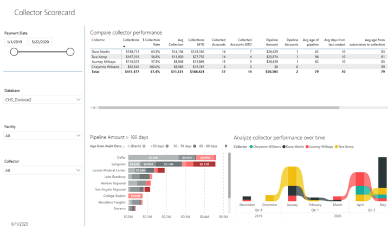Click the Collector Scorecard title

point(44,12)
